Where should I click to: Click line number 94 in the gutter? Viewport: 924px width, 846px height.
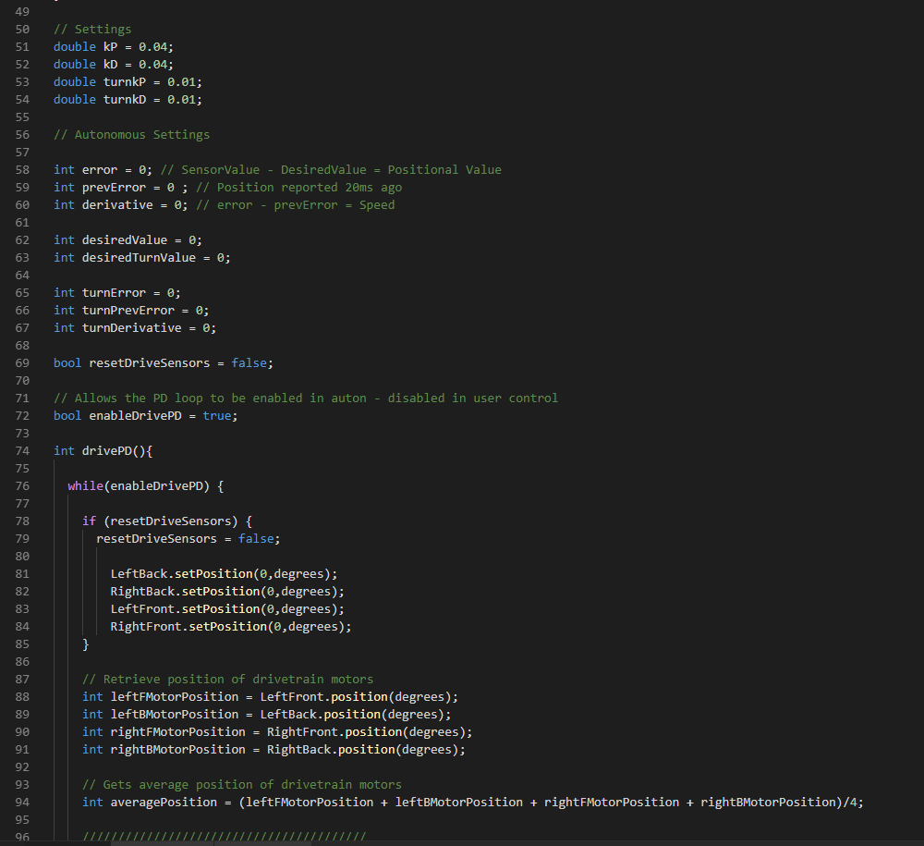pos(22,803)
